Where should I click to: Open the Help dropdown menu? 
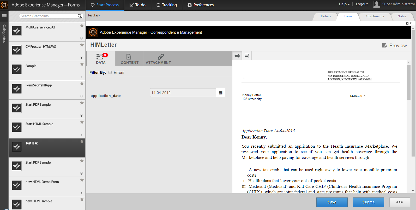coord(344,4)
